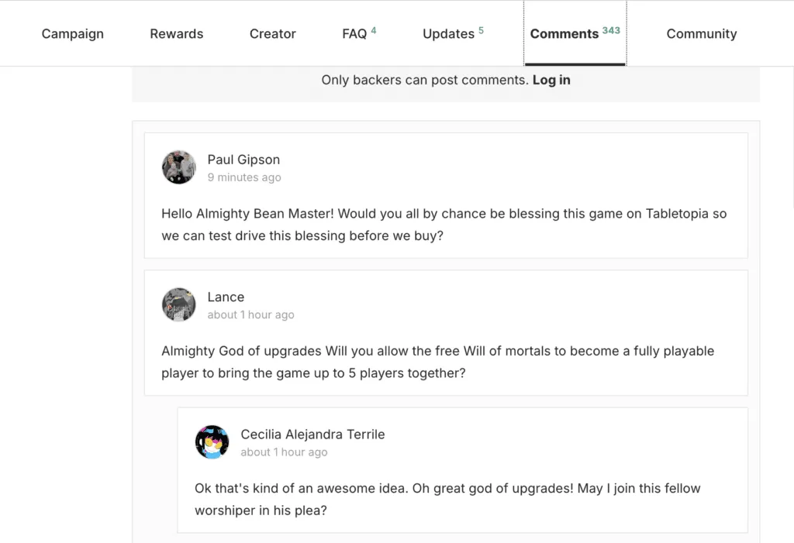Click Paul Gipson's avatar picture
Screen dimensions: 794x543
tap(179, 167)
